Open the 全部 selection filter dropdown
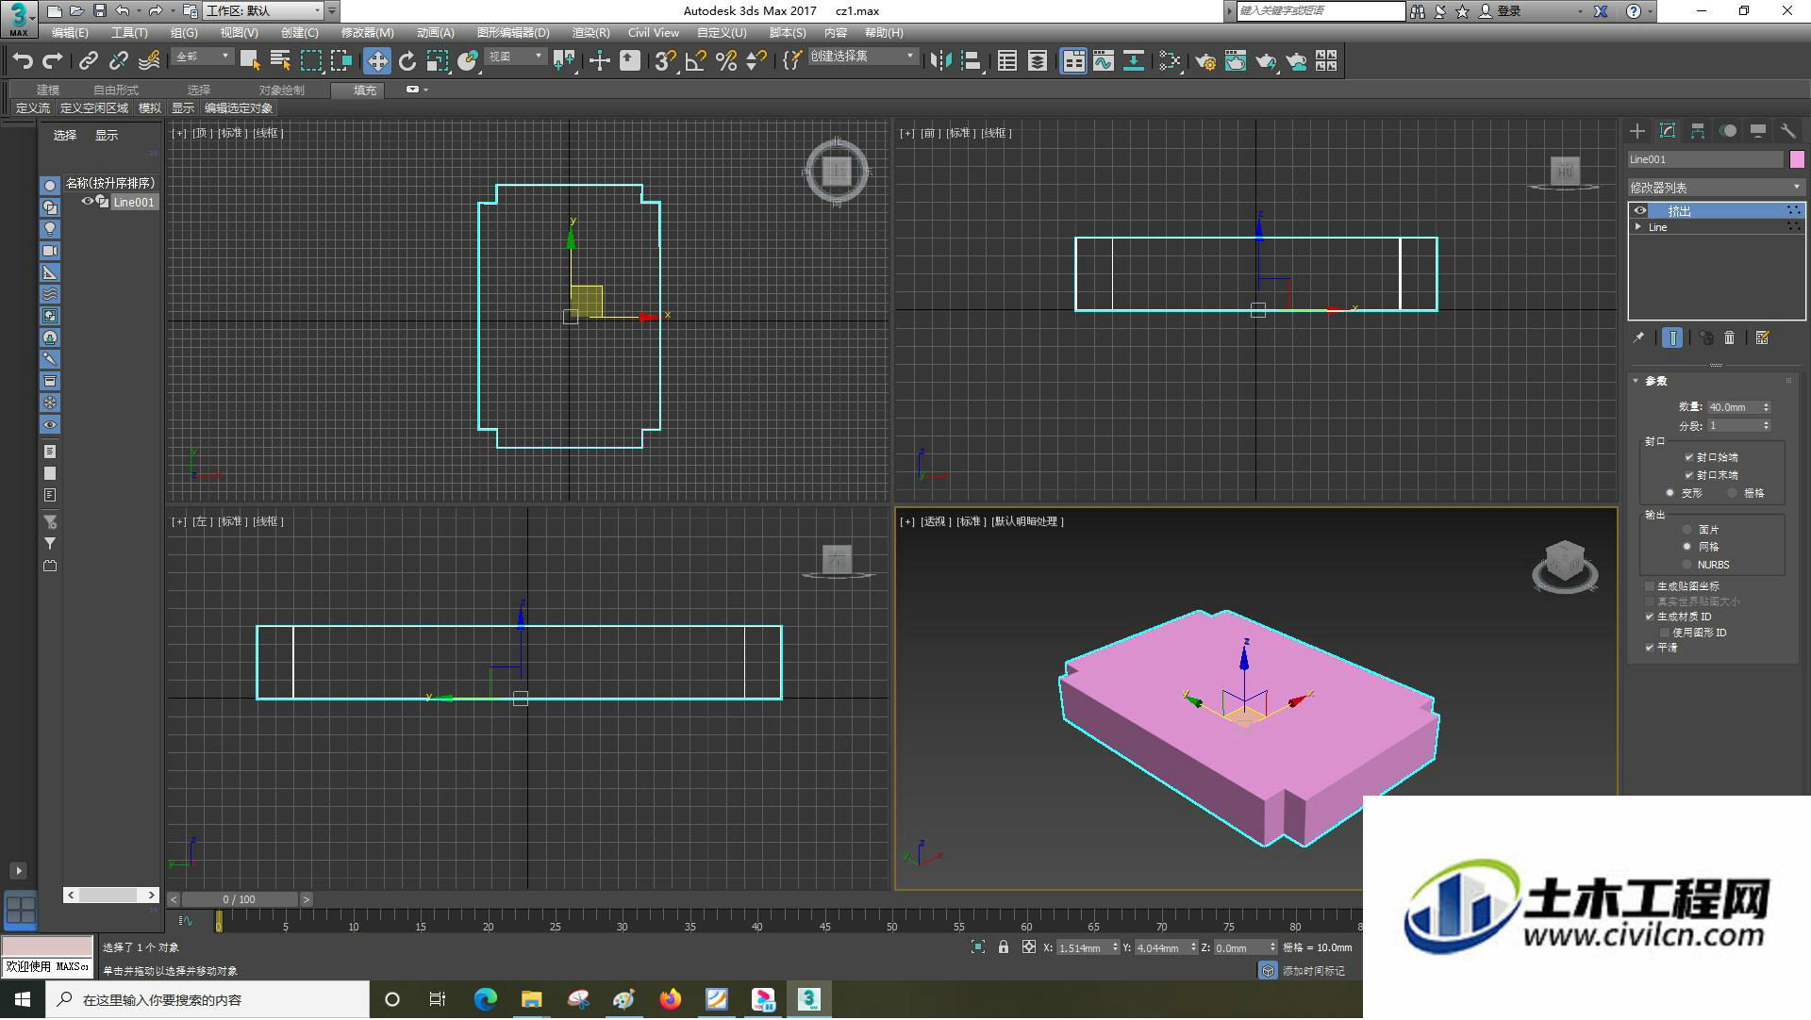The width and height of the screenshot is (1811, 1020). click(202, 58)
